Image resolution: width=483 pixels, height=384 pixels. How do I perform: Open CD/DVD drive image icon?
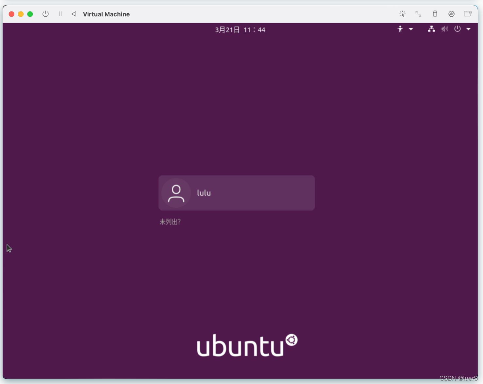coord(452,14)
